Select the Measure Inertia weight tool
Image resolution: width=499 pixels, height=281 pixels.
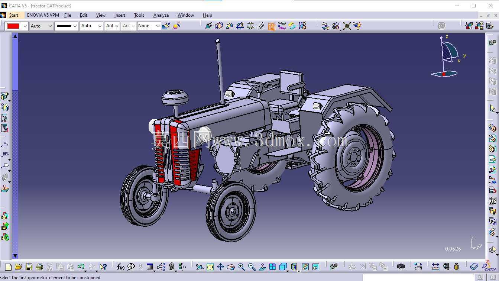click(x=456, y=267)
